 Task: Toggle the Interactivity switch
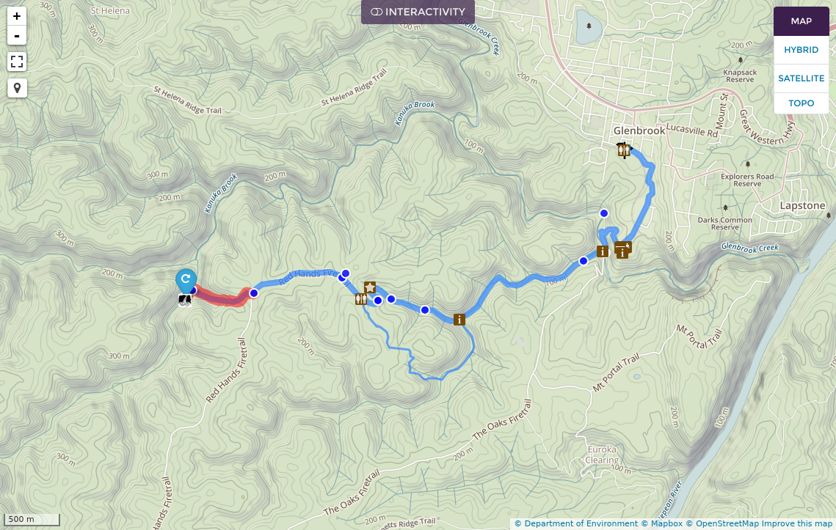tap(418, 12)
